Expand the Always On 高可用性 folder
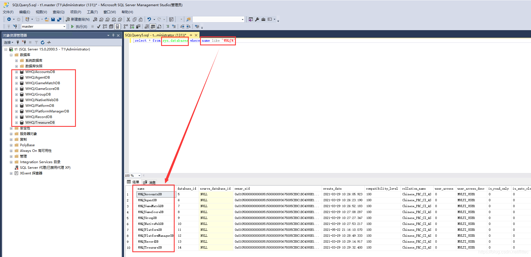This screenshot has height=257, width=531. click(11, 151)
